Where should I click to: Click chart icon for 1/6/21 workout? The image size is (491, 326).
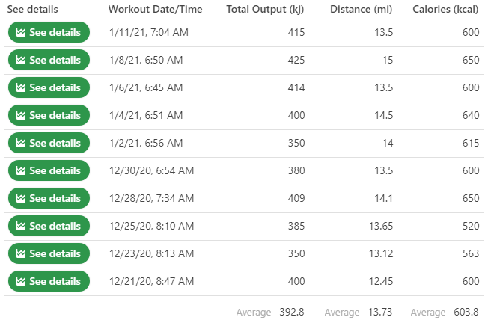point(21,88)
